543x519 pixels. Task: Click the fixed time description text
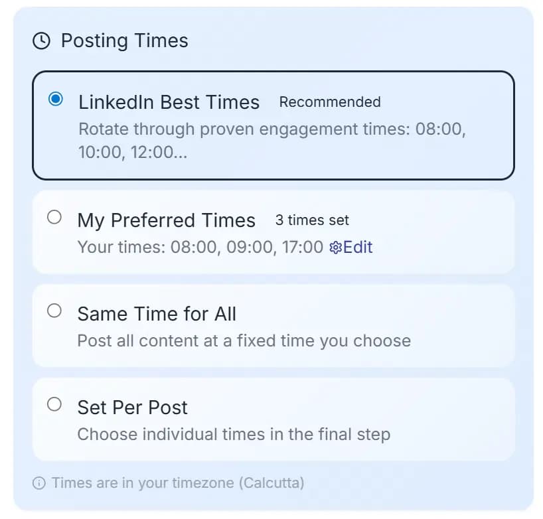[x=242, y=340]
